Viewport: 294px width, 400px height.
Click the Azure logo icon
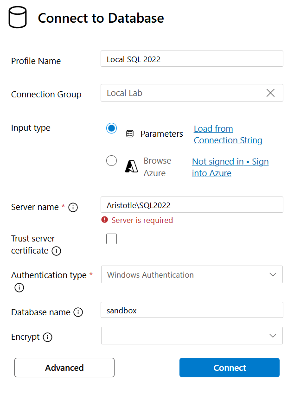point(131,167)
